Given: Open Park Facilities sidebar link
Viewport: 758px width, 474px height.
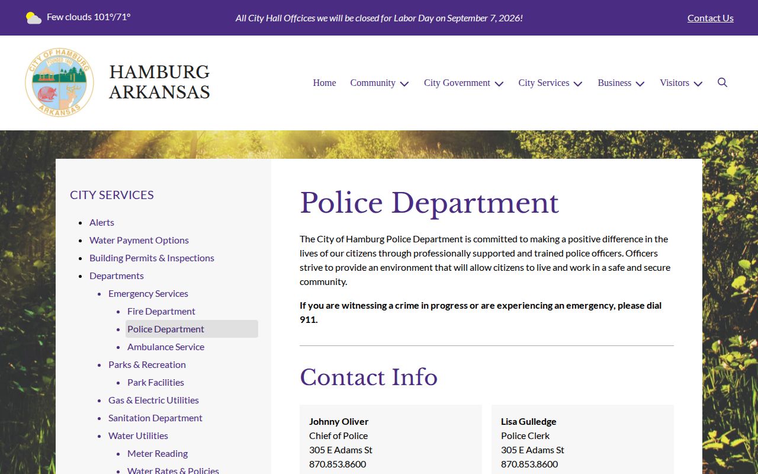Looking at the screenshot, I should 156,382.
